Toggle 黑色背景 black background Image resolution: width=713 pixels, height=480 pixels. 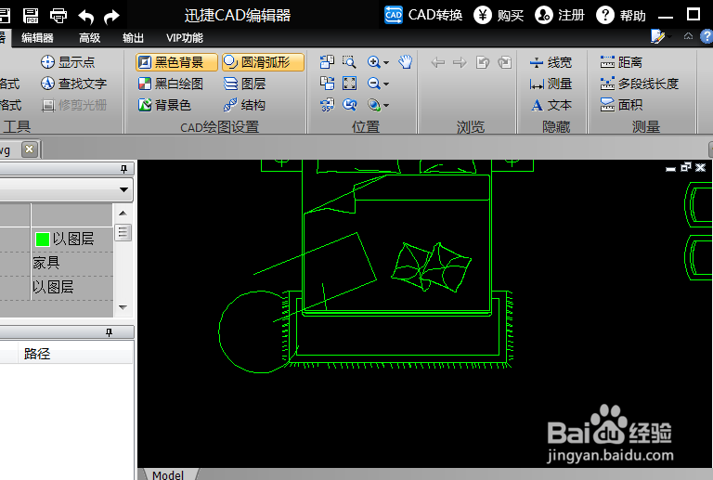pos(176,62)
